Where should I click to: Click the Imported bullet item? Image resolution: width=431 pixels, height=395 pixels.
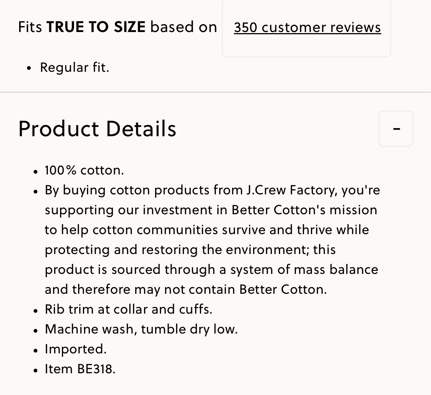coord(76,349)
